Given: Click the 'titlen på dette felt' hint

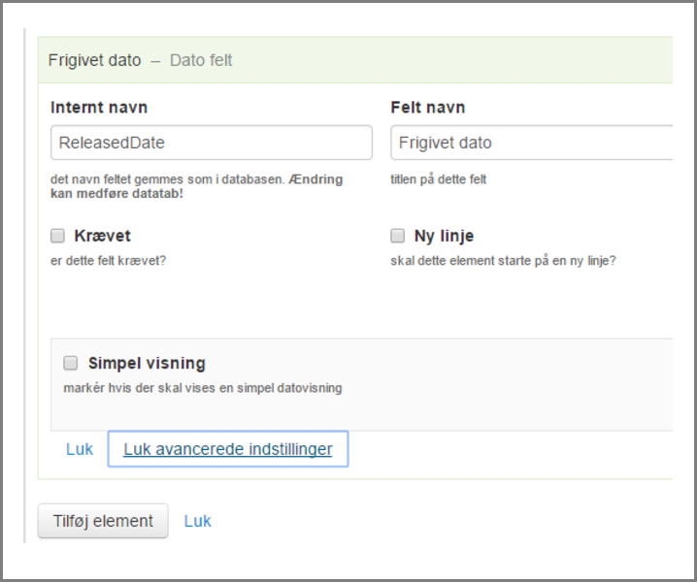Looking at the screenshot, I should click(438, 179).
